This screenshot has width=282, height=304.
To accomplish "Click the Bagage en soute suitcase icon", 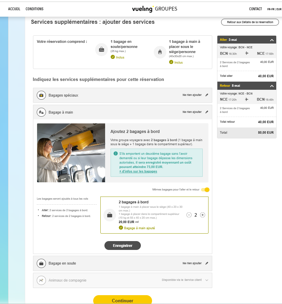I will click(41, 264).
